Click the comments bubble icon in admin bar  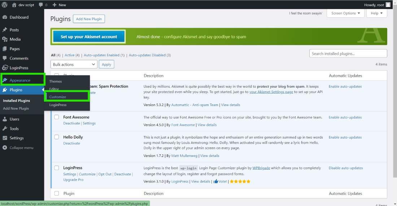click(41, 5)
